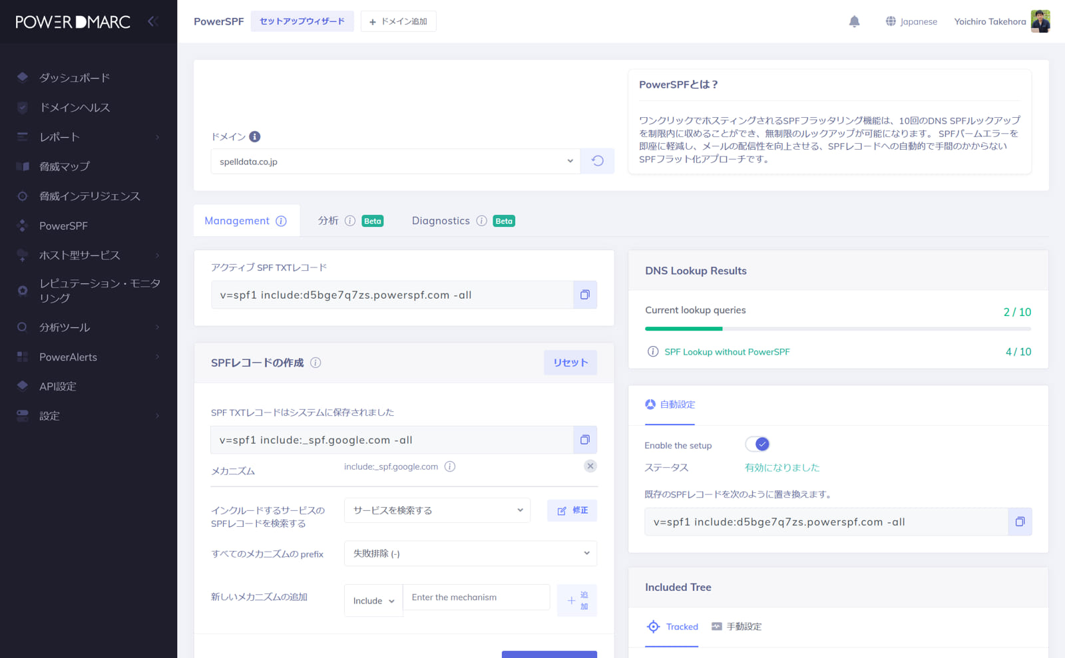The width and height of the screenshot is (1065, 658).
Task: Open Yoichiro Takehora's profile avatar
Action: click(1040, 21)
